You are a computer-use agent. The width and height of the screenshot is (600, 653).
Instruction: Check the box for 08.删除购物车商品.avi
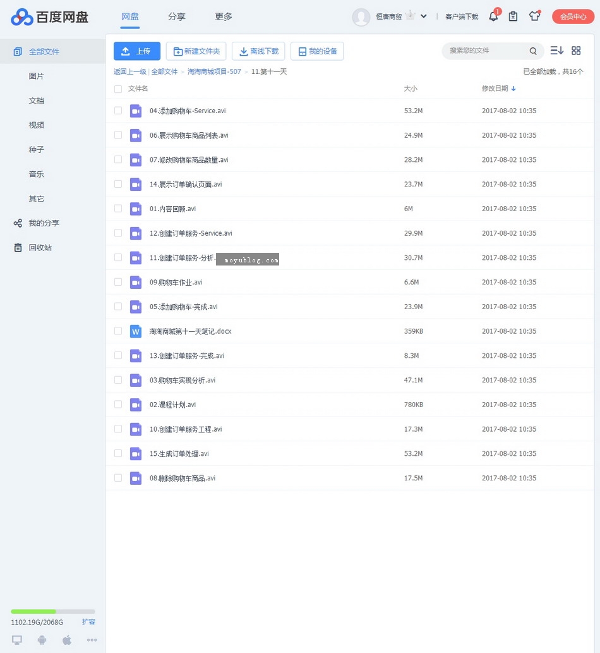[118, 478]
